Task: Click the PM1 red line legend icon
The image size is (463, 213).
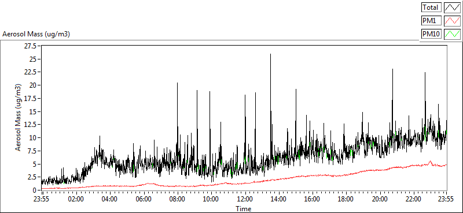Action: point(452,21)
